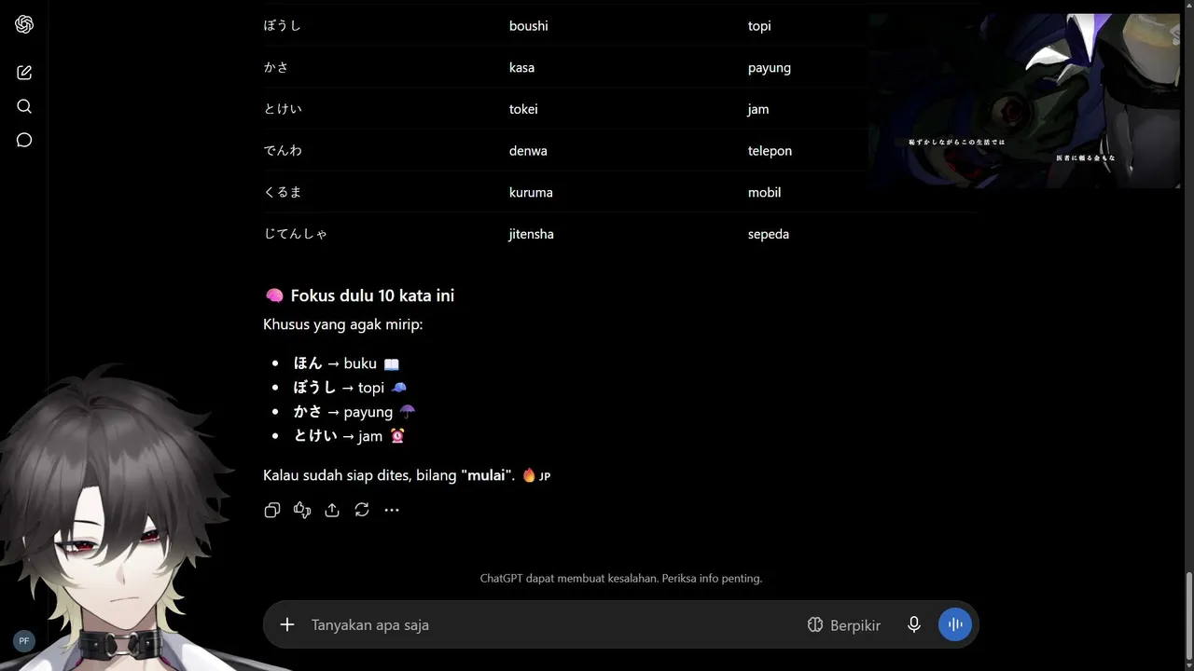
Task: Regenerate the response with the circular arrows icon
Action: click(x=362, y=510)
